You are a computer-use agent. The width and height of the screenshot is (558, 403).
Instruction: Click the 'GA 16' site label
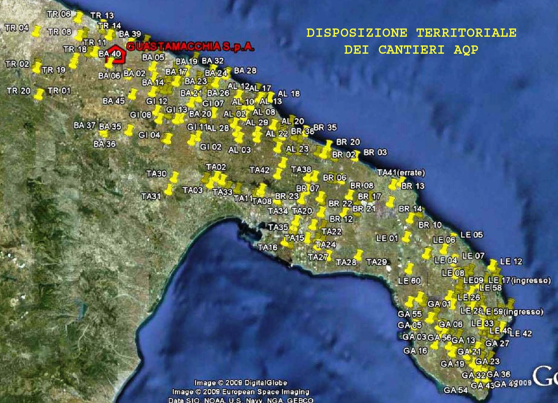(415, 350)
